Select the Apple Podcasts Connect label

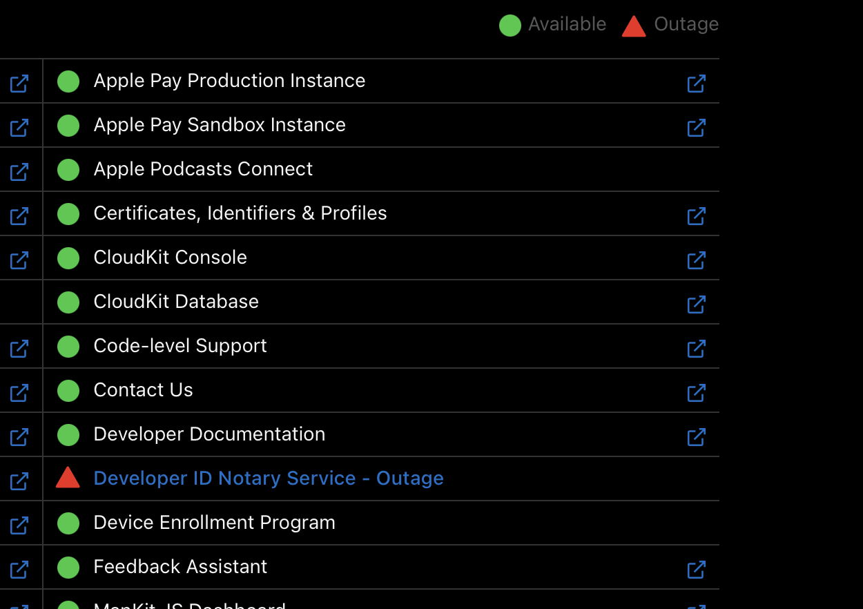point(203,169)
